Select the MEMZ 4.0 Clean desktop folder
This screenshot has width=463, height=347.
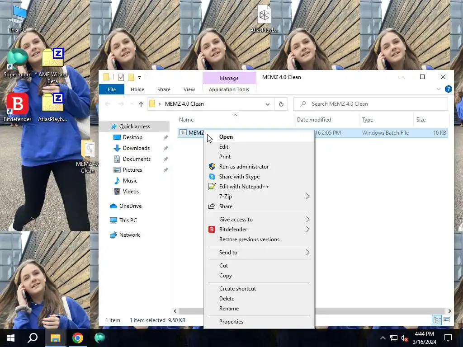pyautogui.click(x=88, y=157)
